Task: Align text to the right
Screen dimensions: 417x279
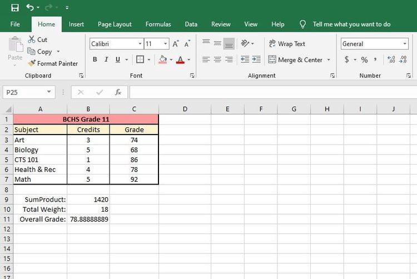Action: [x=229, y=59]
